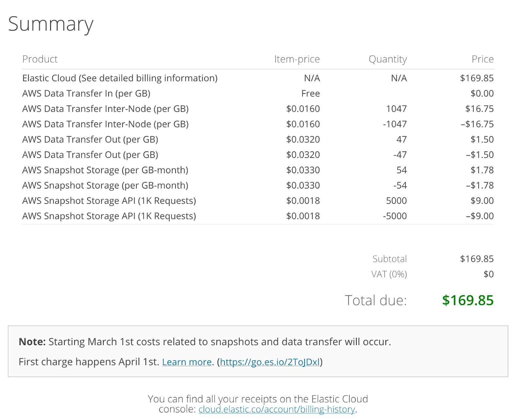Screen dimensions: 523x419
Task: Click the quantity cell '-54'
Action: [x=400, y=186]
